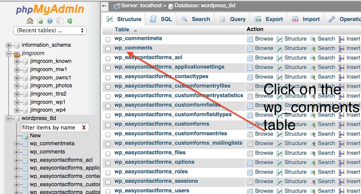Click Browse icon for wp_easycontactforms_options

click(x=250, y=163)
